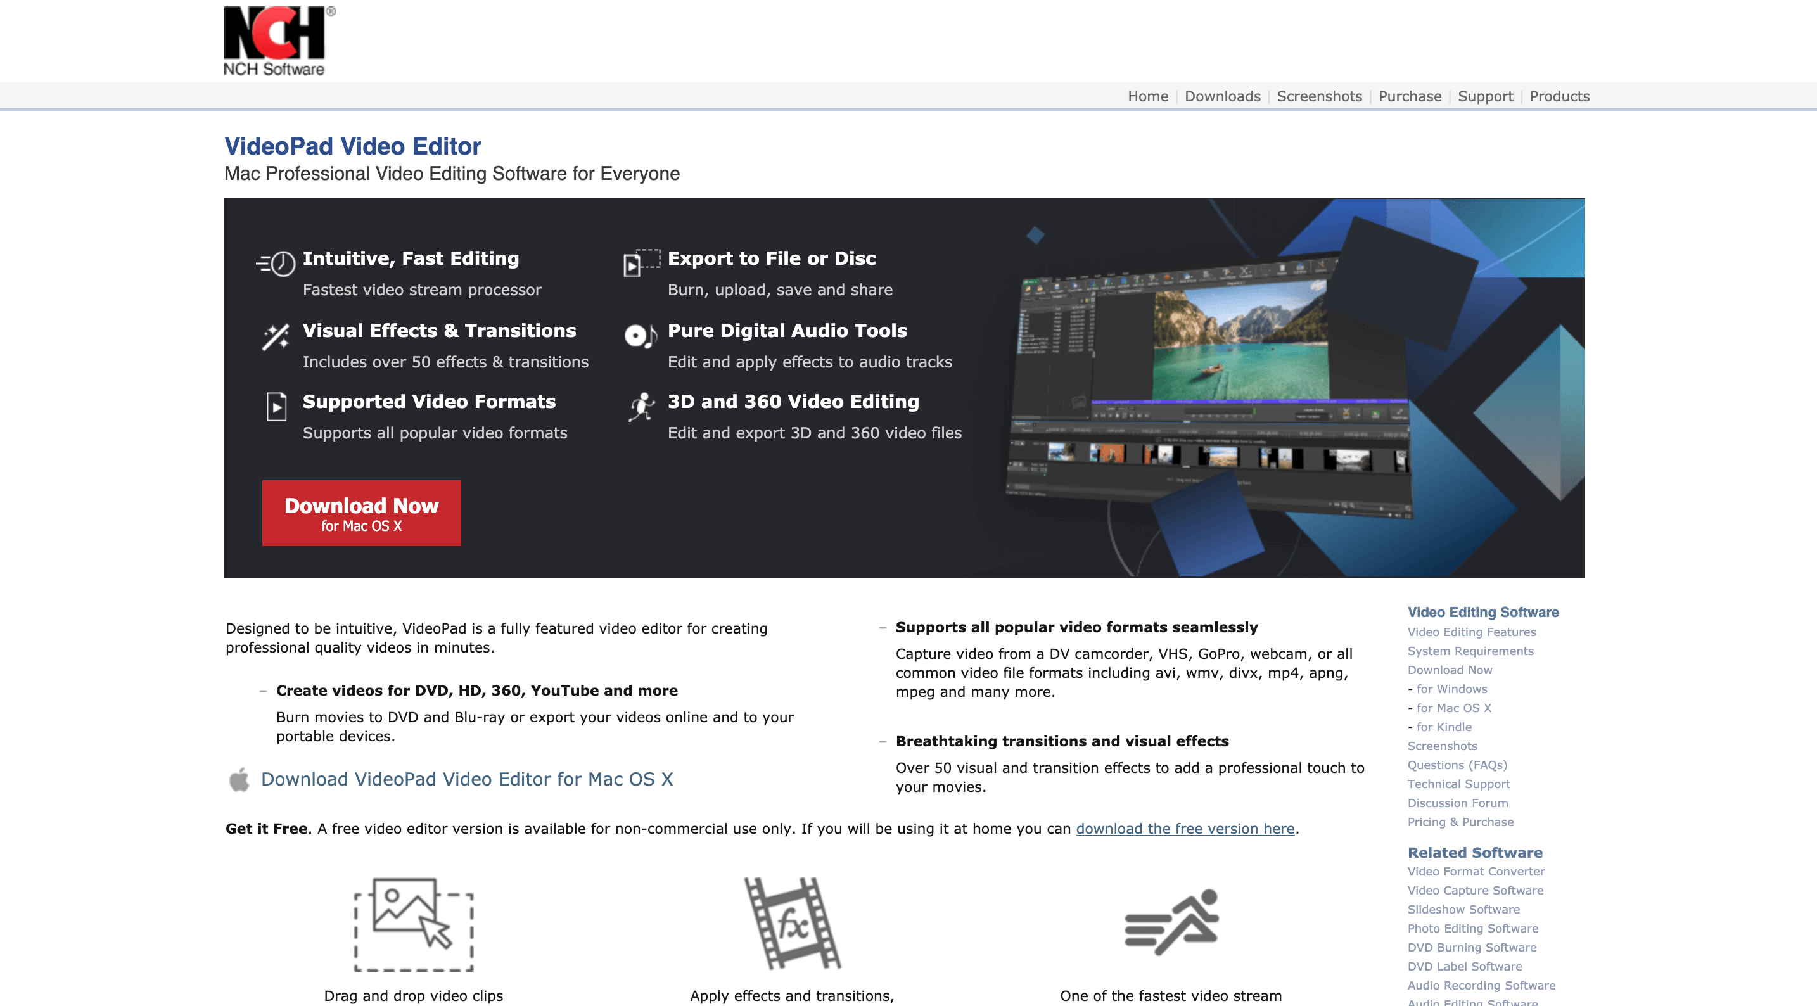Click the drag and drop video clips icon
The image size is (1817, 1006).
tap(413, 924)
